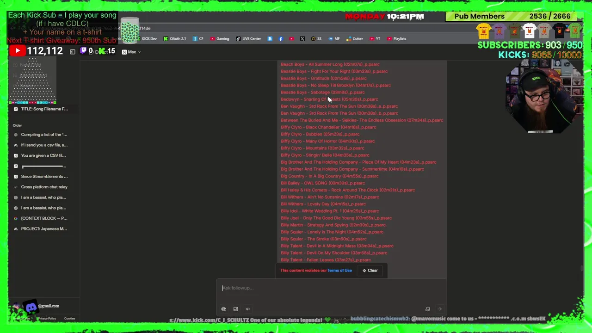The image size is (592, 333).
Task: Open the Cutter bookmark
Action: coord(355,39)
